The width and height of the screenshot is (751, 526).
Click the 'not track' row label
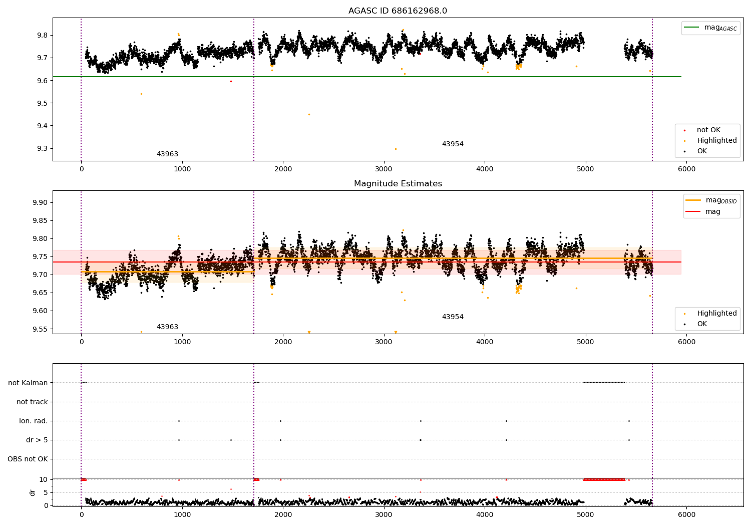(x=32, y=402)
